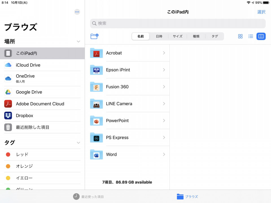Open Adobe Document Cloud location text
The height and width of the screenshot is (203, 271).
40,104
